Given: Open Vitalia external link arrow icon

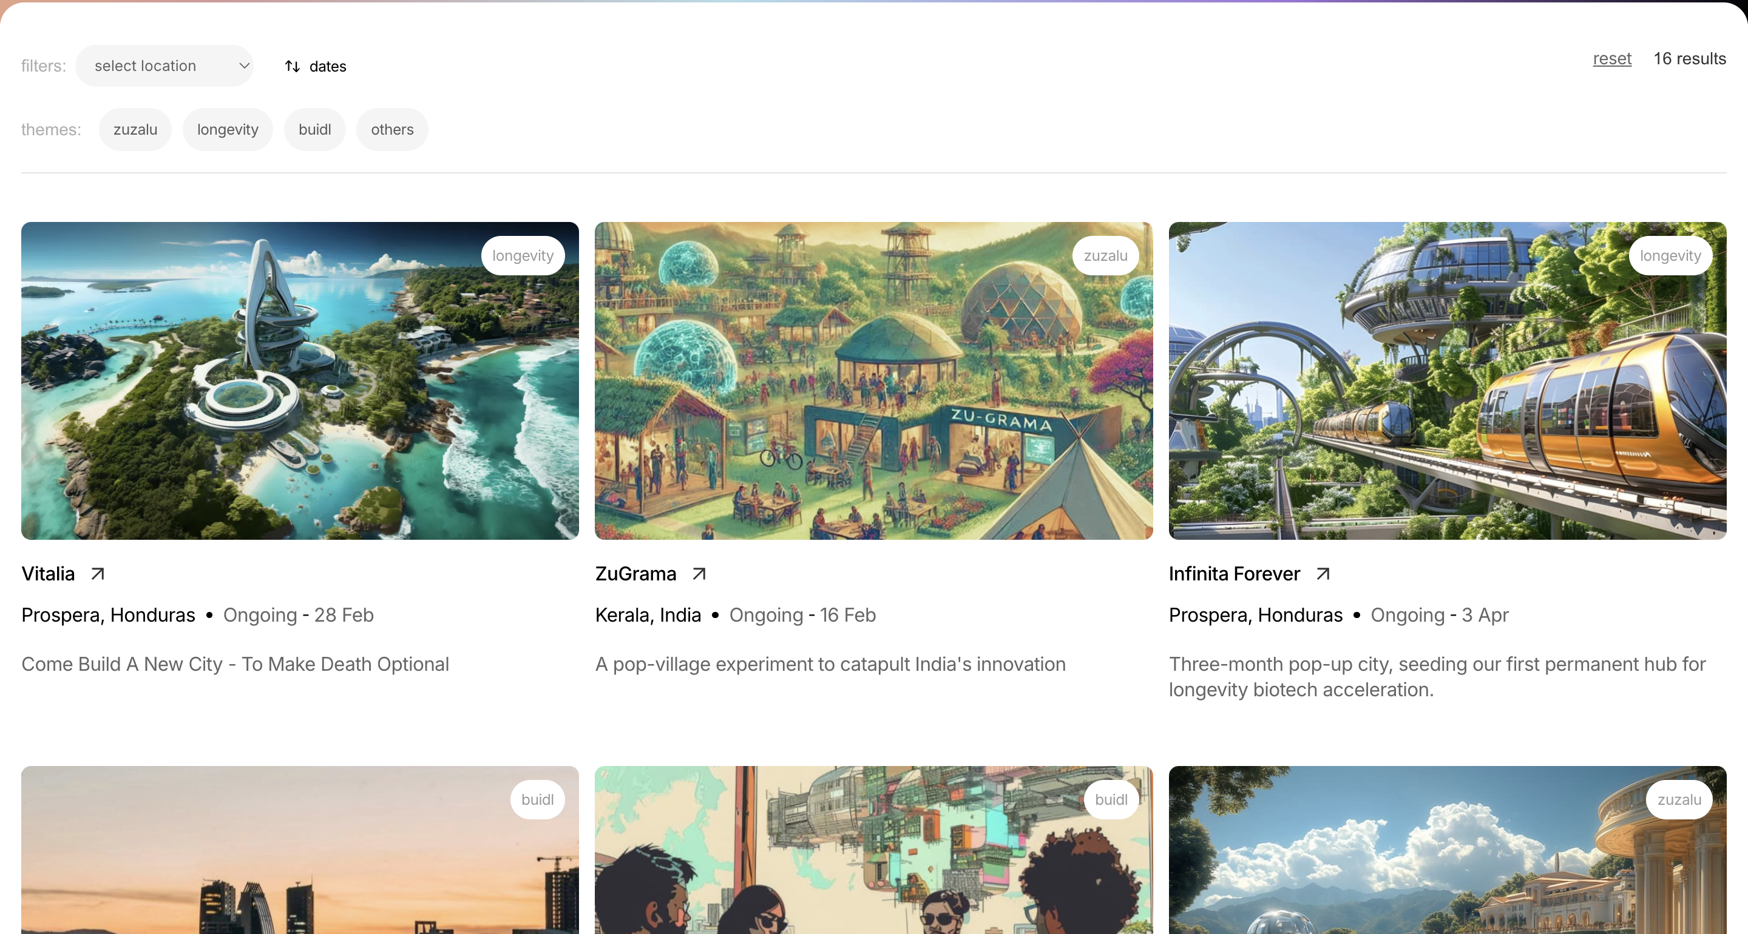Looking at the screenshot, I should 98,574.
